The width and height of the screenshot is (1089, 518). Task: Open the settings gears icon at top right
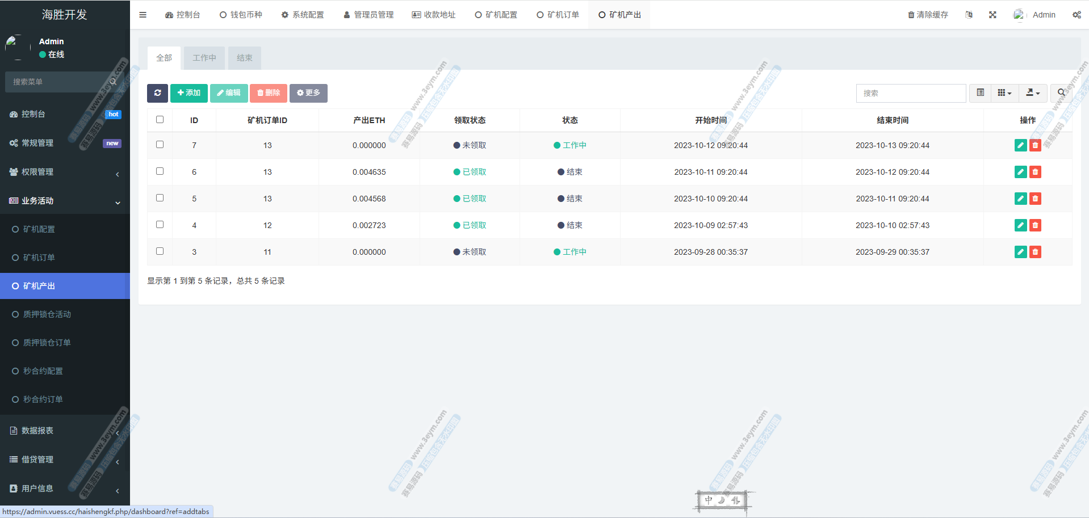[1077, 15]
